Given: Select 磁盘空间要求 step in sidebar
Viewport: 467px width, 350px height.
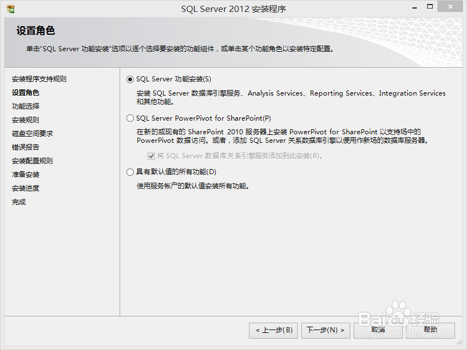Looking at the screenshot, I should 32,134.
